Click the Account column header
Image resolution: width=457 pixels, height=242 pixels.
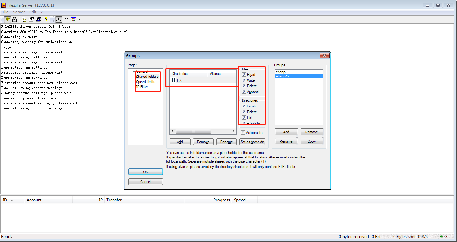tap(48, 200)
